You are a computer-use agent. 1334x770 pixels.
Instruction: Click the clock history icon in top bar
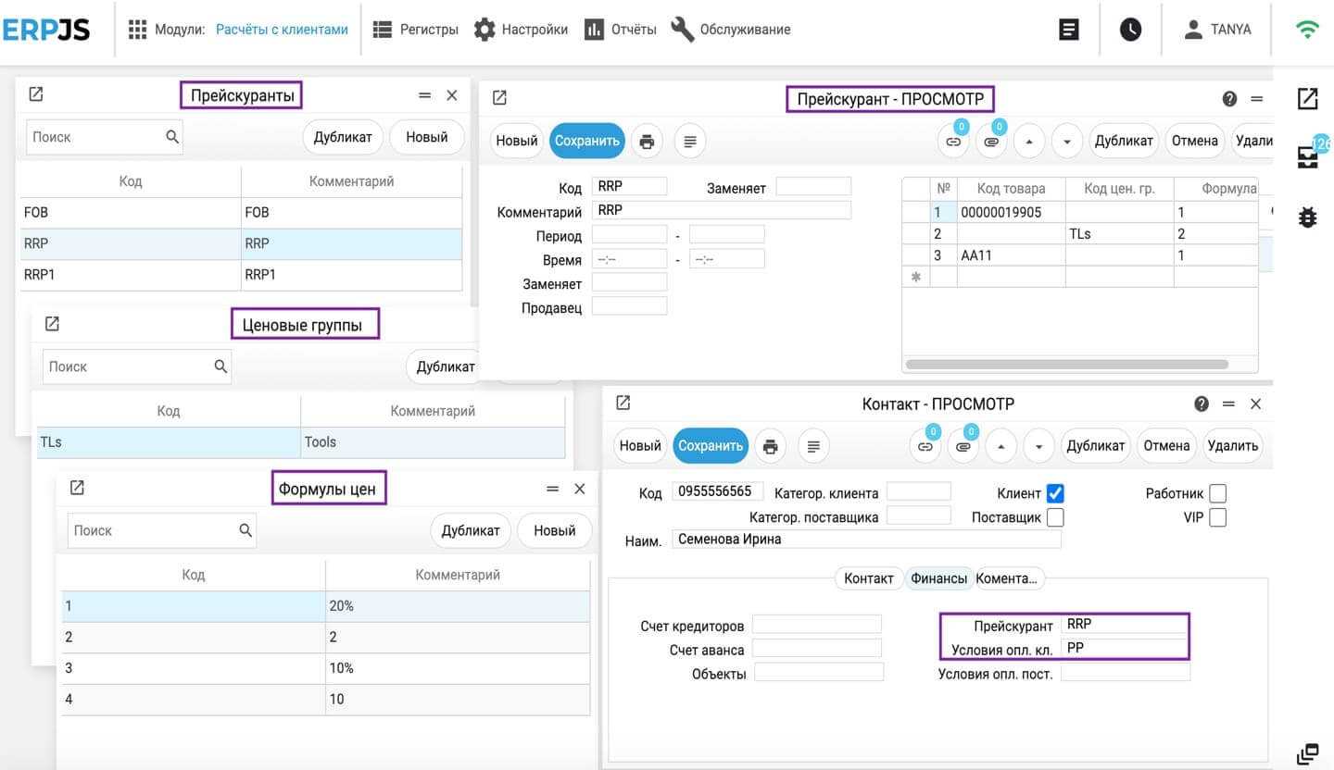click(x=1130, y=30)
